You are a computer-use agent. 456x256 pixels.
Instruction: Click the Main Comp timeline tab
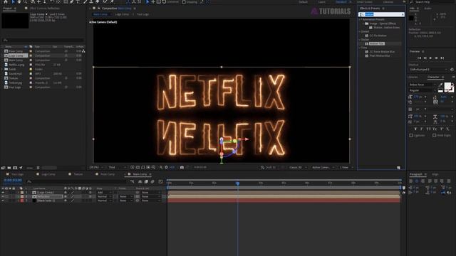click(x=140, y=174)
